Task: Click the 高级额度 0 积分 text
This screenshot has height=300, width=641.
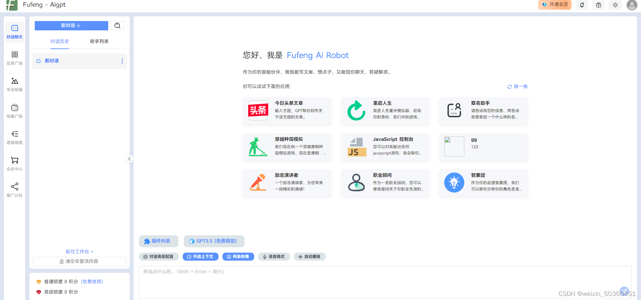Action: [x=61, y=292]
